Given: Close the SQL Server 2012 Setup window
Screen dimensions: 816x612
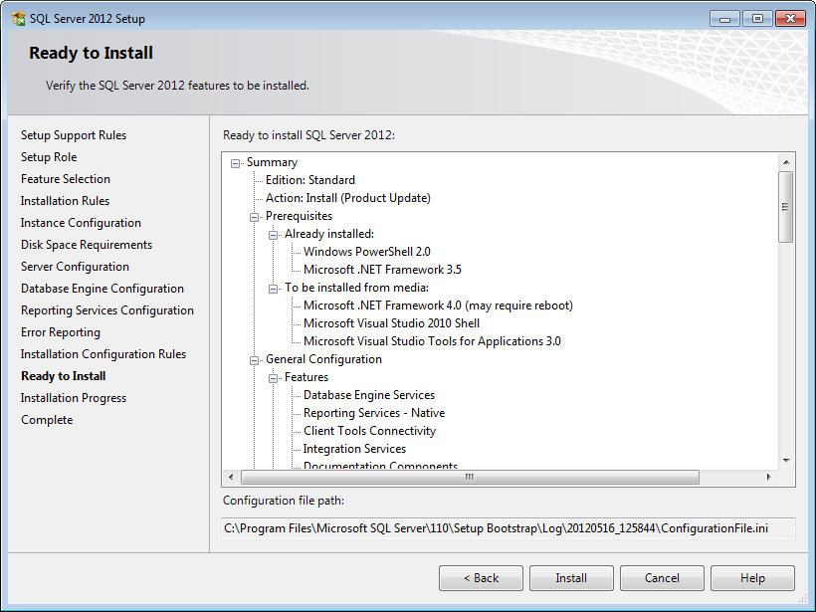Looking at the screenshot, I should coord(790,19).
